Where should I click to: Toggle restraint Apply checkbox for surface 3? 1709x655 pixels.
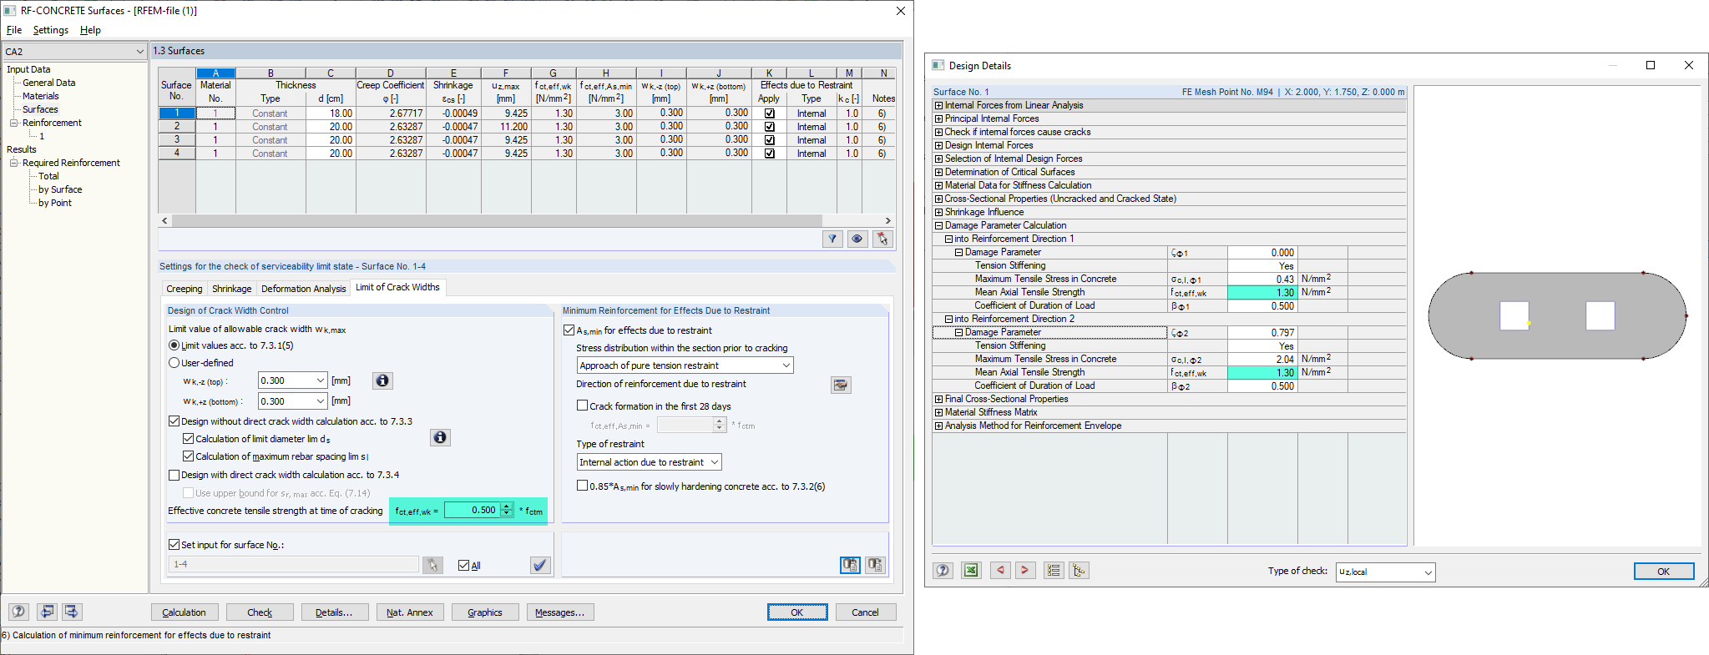pos(769,140)
